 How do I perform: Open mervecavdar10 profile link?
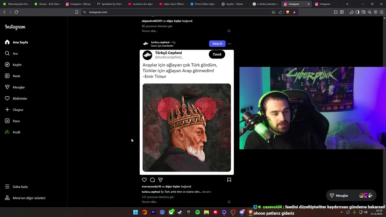tap(151, 187)
